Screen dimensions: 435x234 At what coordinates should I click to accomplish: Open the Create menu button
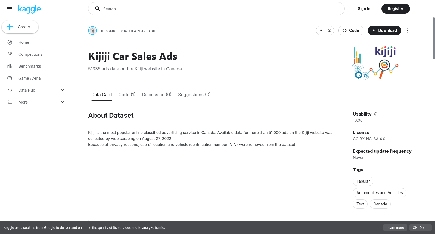(x=20, y=27)
